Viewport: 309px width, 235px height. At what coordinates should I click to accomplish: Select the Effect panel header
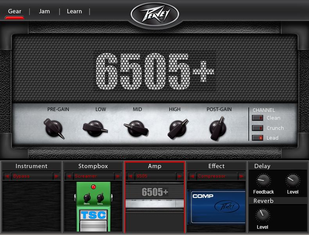click(x=216, y=166)
